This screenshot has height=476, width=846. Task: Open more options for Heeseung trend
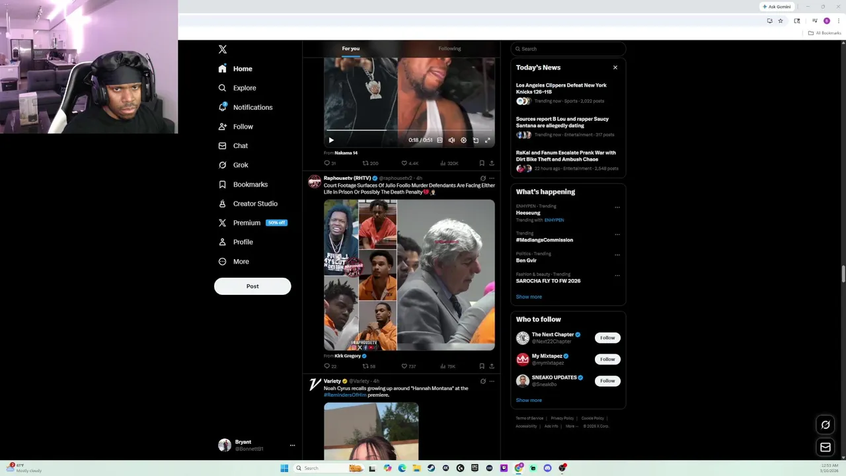617,207
